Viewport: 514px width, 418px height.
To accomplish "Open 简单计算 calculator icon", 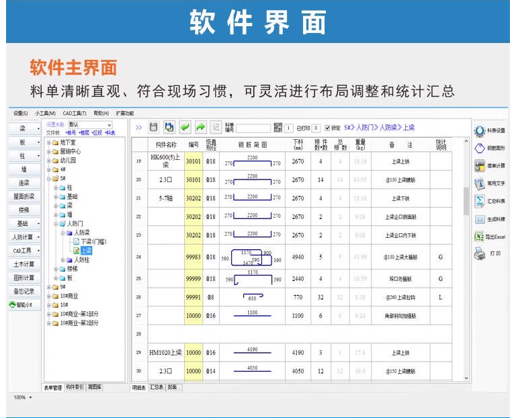I will click(x=480, y=166).
